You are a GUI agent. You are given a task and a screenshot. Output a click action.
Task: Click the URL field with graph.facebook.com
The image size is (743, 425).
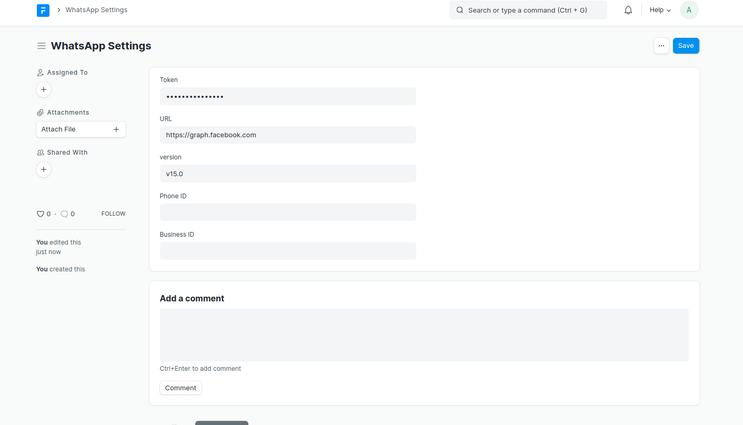(x=288, y=135)
